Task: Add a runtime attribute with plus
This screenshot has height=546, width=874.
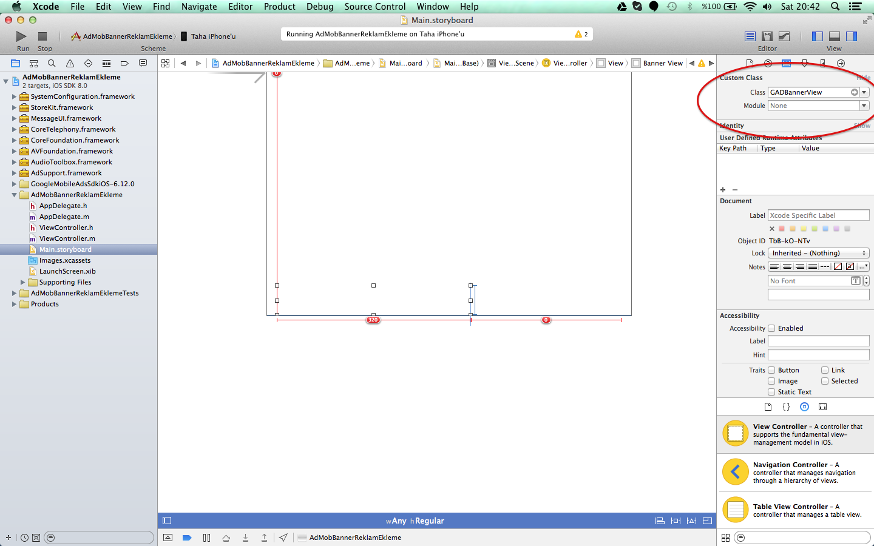Action: [x=723, y=190]
